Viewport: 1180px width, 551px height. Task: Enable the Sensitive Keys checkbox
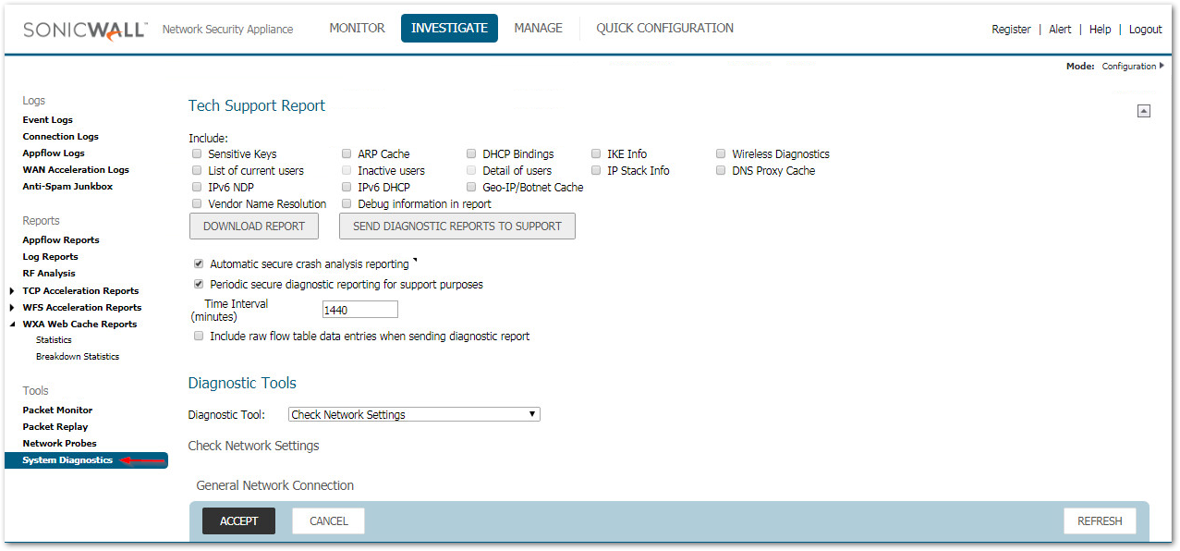pos(197,154)
